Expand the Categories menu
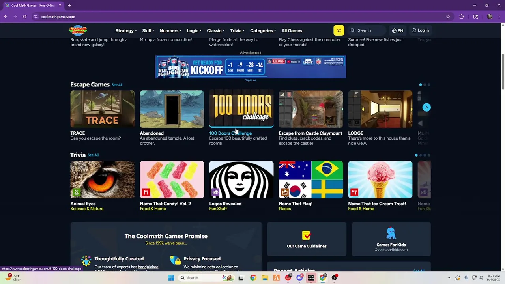Screen dimensions: 505x284 click(x=263, y=31)
